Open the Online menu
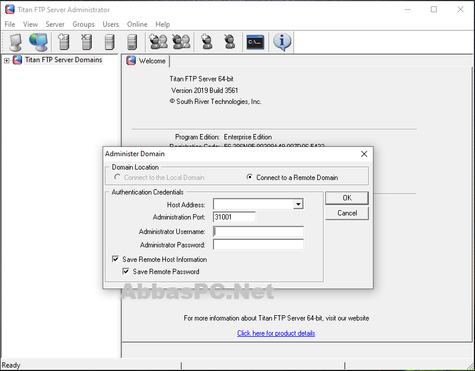This screenshot has width=475, height=371. click(x=137, y=24)
